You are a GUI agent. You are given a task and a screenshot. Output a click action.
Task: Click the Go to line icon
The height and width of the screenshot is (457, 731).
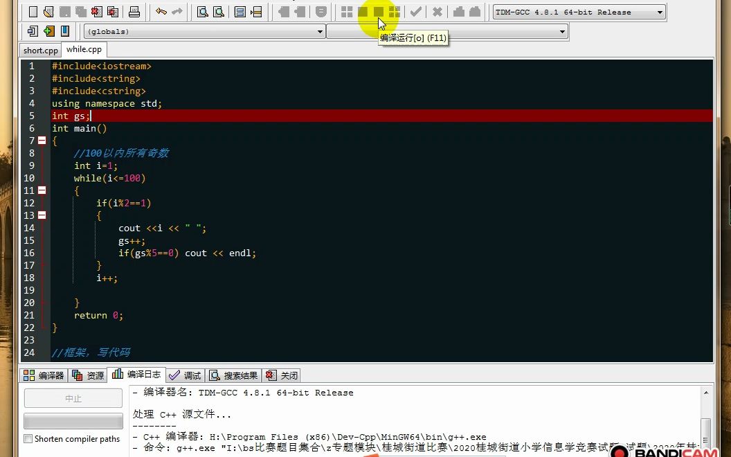pos(256,12)
